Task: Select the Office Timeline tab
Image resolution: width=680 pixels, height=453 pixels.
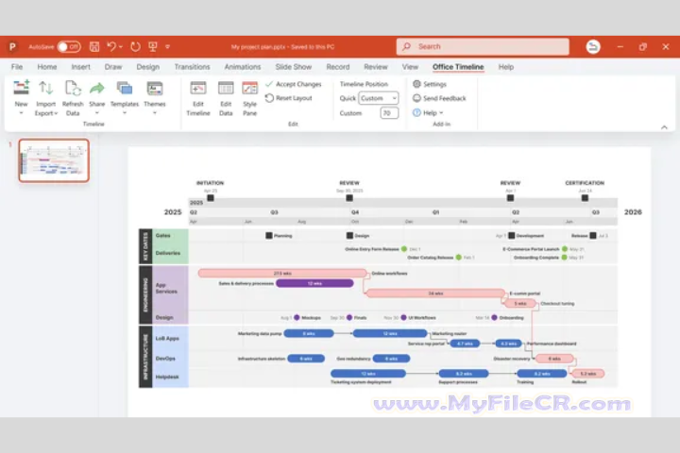Action: [458, 67]
